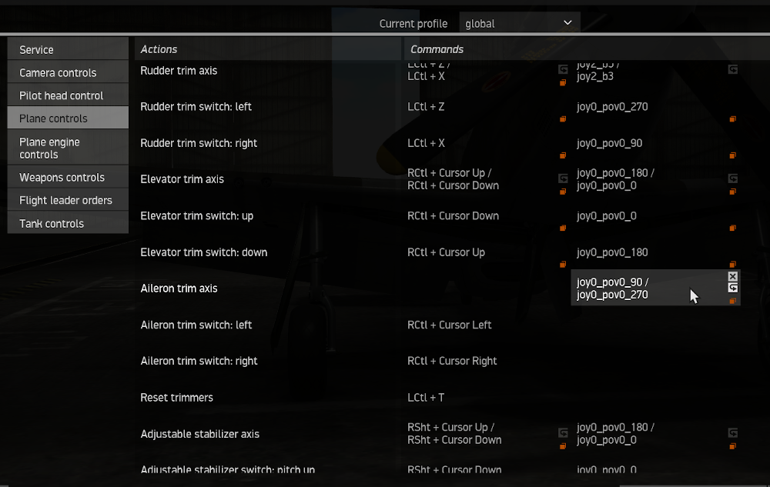770x487 pixels.
Task: Click the orange icon in the highlighted Aileron trim axis cell
Action: tap(733, 301)
